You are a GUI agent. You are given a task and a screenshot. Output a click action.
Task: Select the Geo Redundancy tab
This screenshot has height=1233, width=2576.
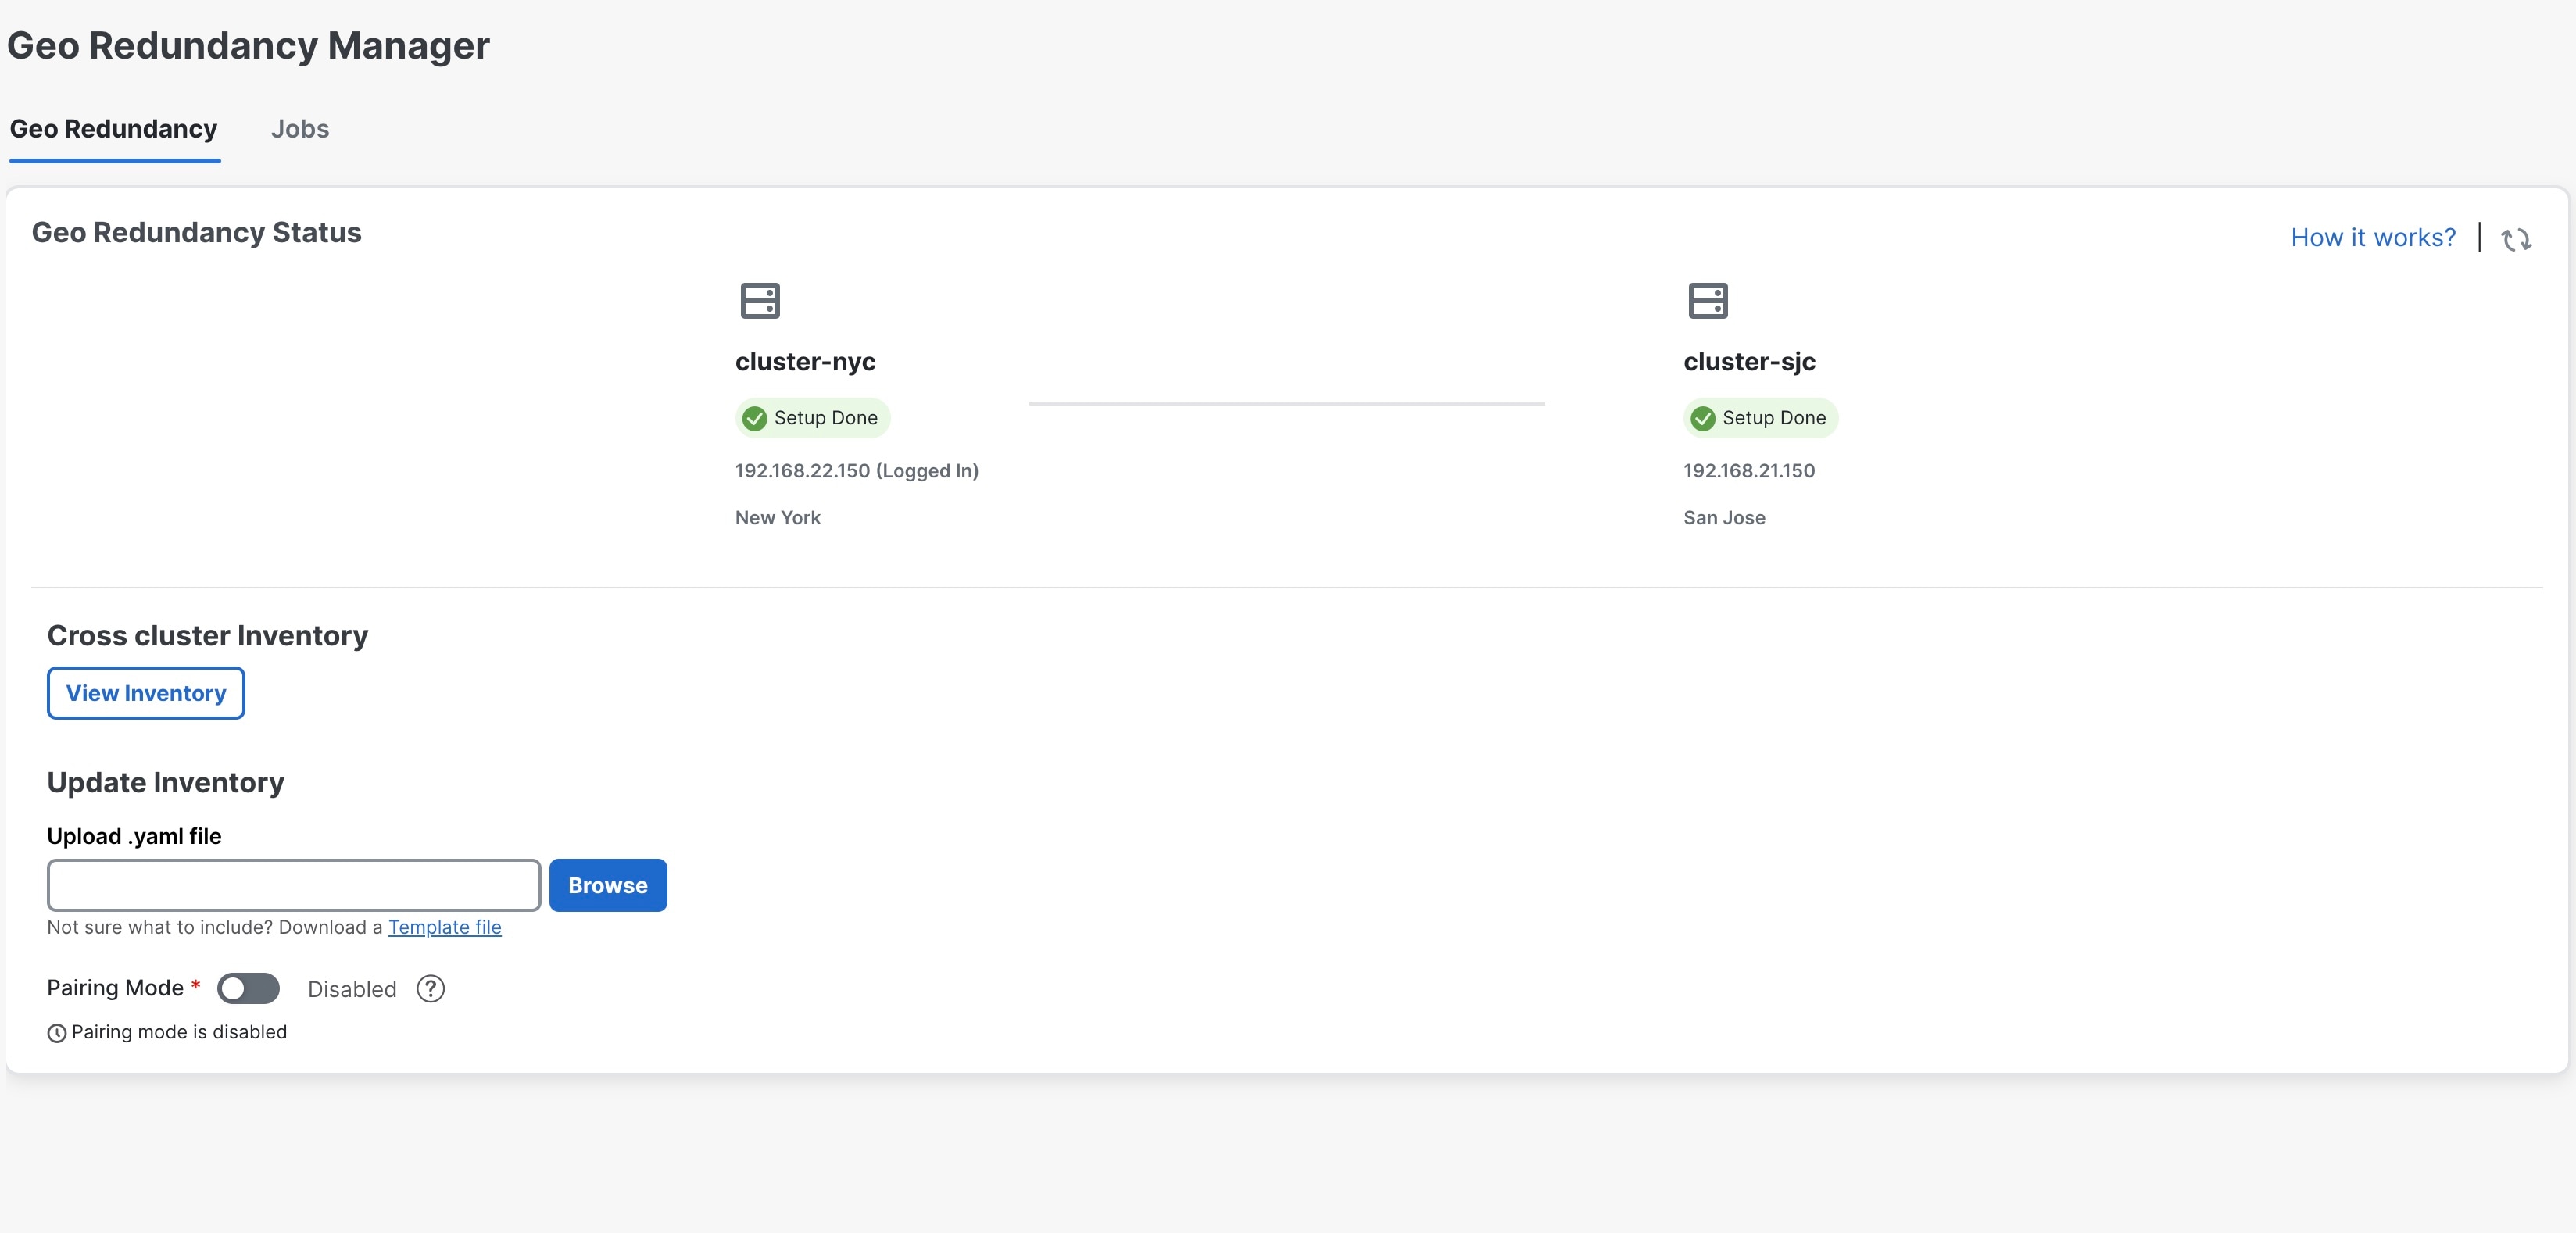(x=113, y=129)
